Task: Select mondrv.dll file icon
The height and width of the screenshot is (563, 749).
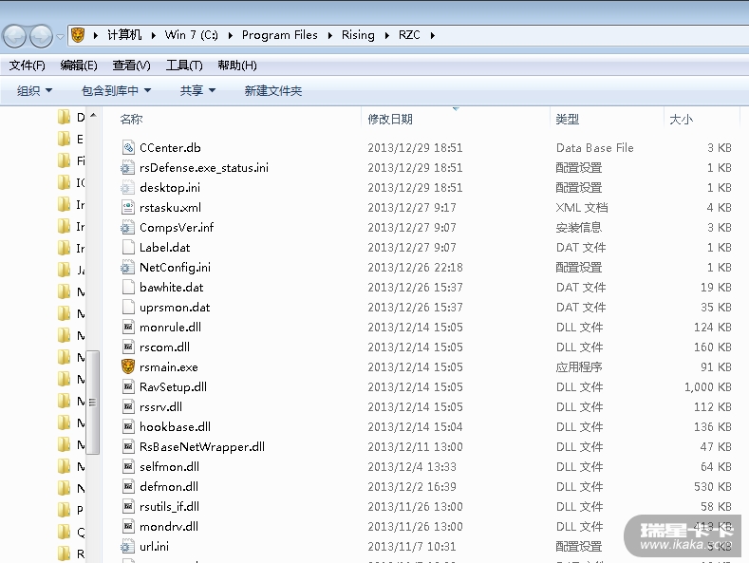Action: click(128, 527)
